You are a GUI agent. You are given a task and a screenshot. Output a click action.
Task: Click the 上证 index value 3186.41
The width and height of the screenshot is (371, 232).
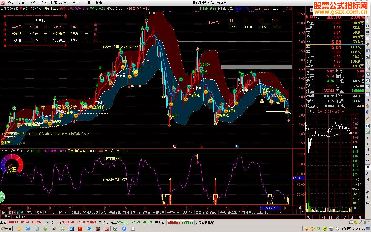pyautogui.click(x=12, y=222)
